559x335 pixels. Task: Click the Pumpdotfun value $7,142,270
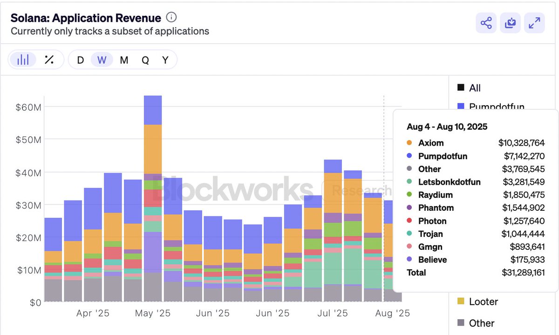click(524, 156)
